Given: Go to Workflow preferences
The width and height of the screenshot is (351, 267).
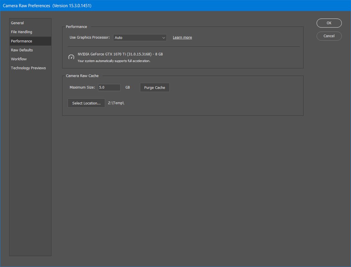Looking at the screenshot, I should (30, 59).
